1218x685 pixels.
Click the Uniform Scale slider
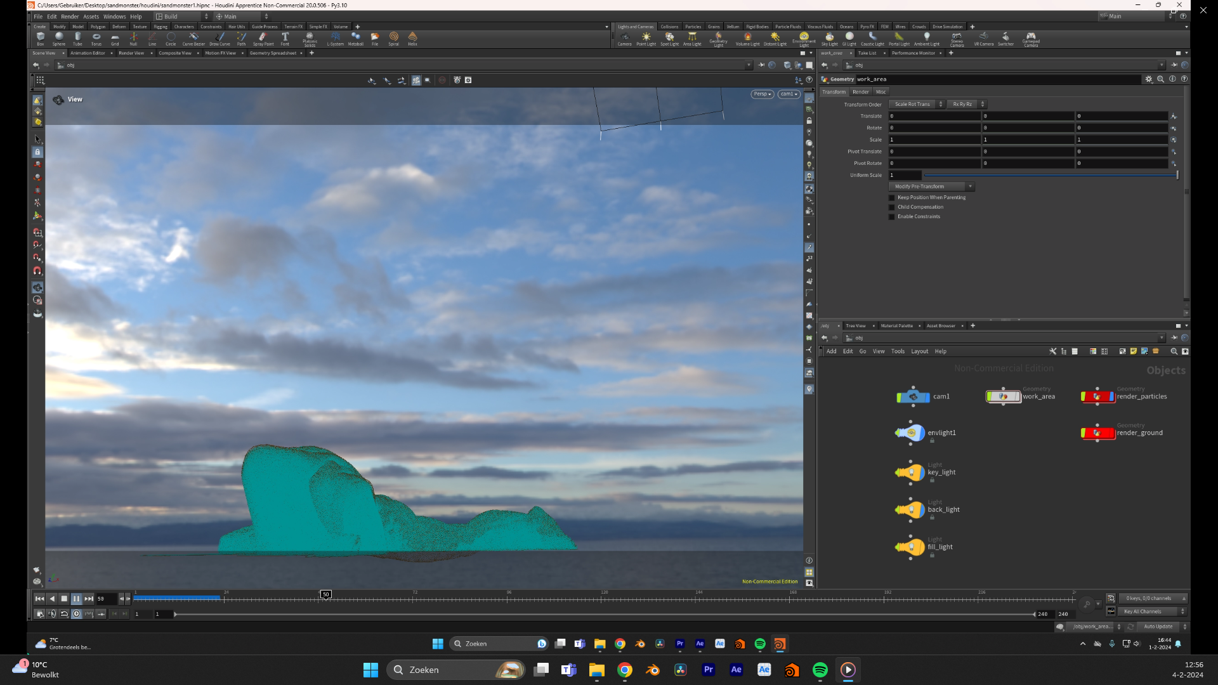click(x=1050, y=176)
